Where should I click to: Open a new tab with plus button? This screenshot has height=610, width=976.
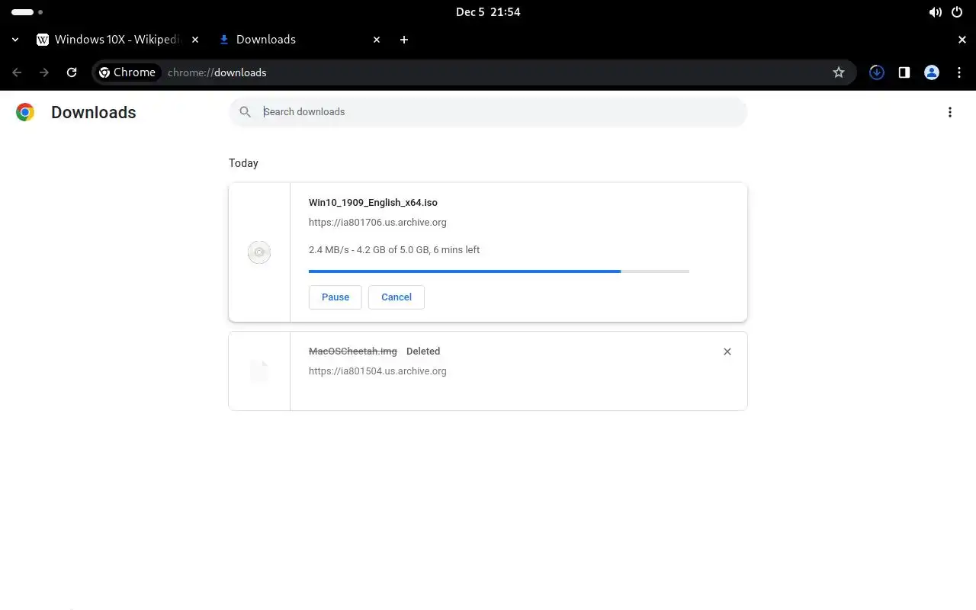404,40
